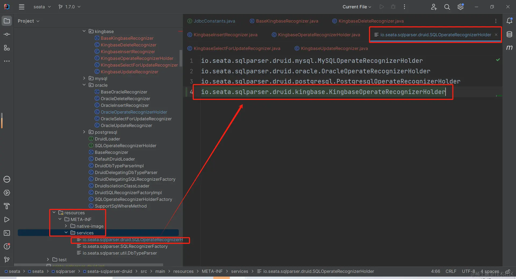The width and height of the screenshot is (516, 279).
Task: Open the Terminal tool window
Action: [x=7, y=233]
